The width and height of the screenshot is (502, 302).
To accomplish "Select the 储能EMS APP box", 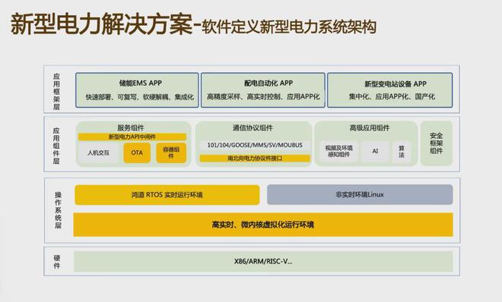I will tap(137, 90).
